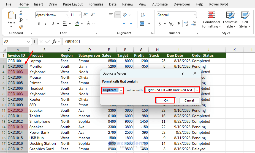This screenshot has width=255, height=153.
Task: Apply the Borders icon
Action: pyautogui.click(x=65, y=24)
